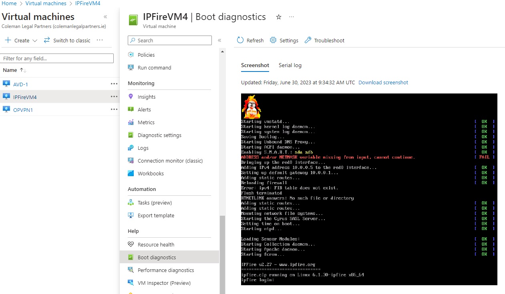Click the Export template icon
The image size is (505, 294).
pyautogui.click(x=131, y=215)
